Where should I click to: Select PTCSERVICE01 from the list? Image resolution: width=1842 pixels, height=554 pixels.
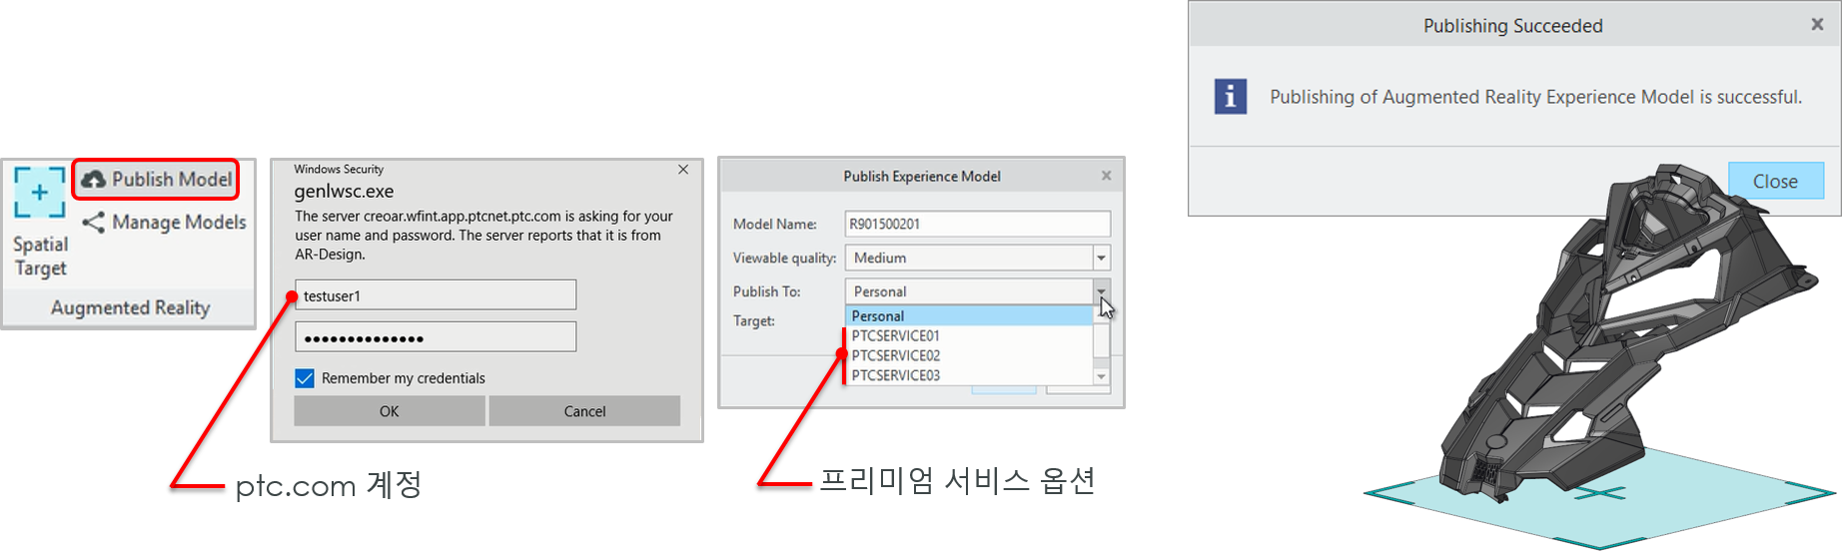(969, 335)
